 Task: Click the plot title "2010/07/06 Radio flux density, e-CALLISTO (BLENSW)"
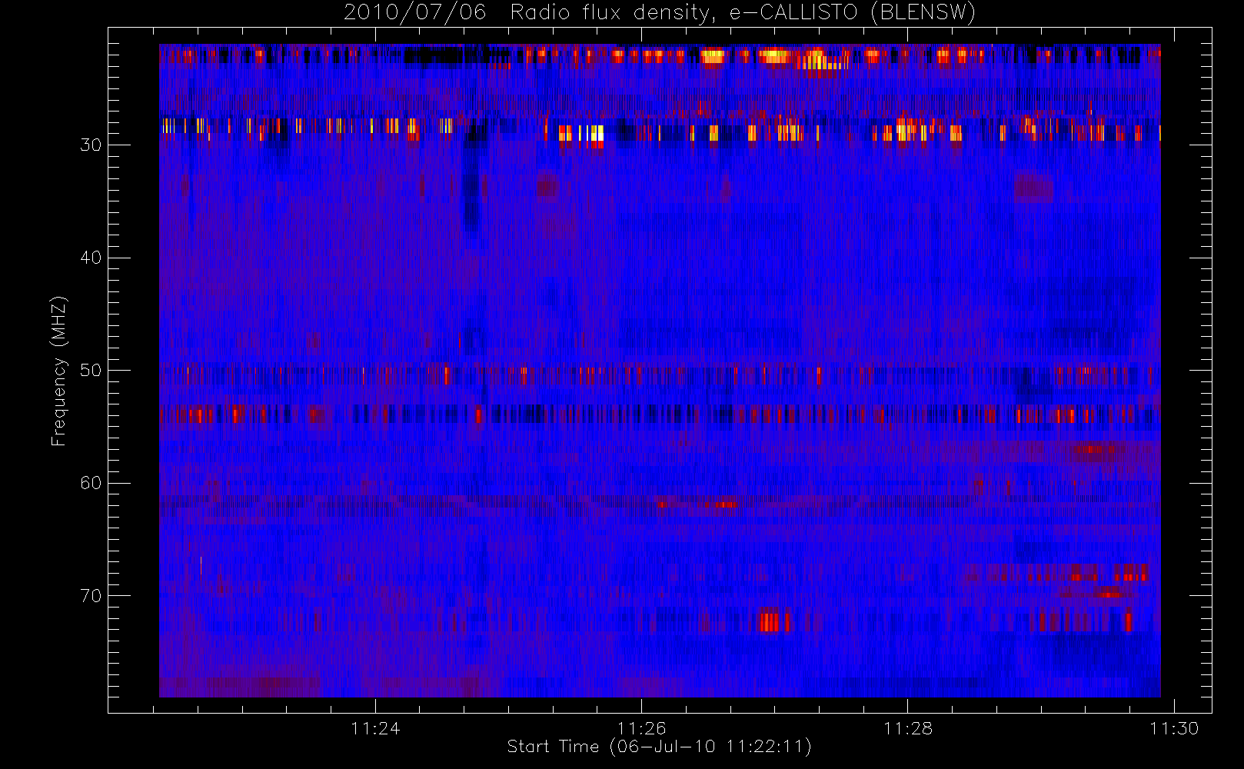pyautogui.click(x=660, y=13)
